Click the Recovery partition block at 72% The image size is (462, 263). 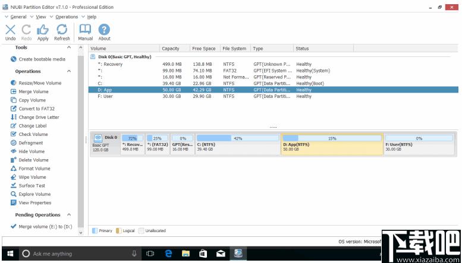(133, 144)
